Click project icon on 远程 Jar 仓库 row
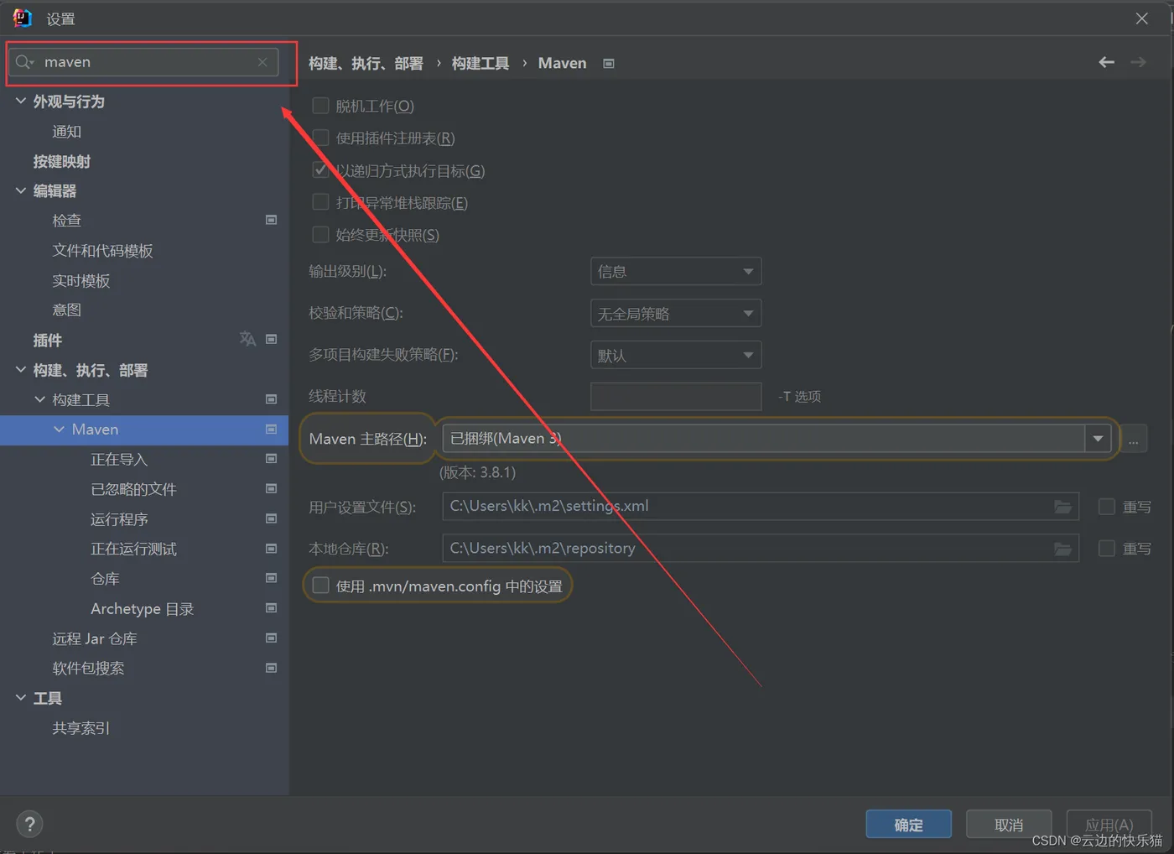Screen dimensions: 1174x854 [271, 638]
